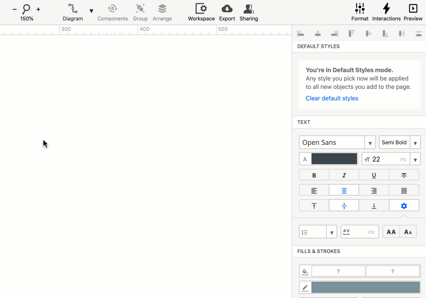This screenshot has width=426, height=298.
Task: Toggle italic text formatting
Action: pyautogui.click(x=344, y=175)
